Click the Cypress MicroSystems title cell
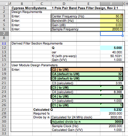Image resolution: width=128 pixels, height=136 pixels. coord(29,8)
